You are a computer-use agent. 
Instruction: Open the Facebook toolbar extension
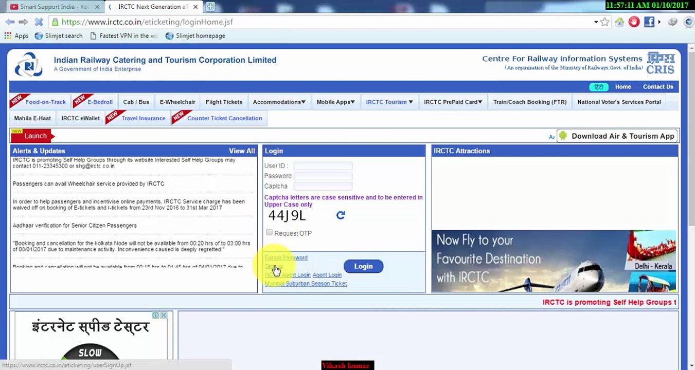(x=648, y=22)
